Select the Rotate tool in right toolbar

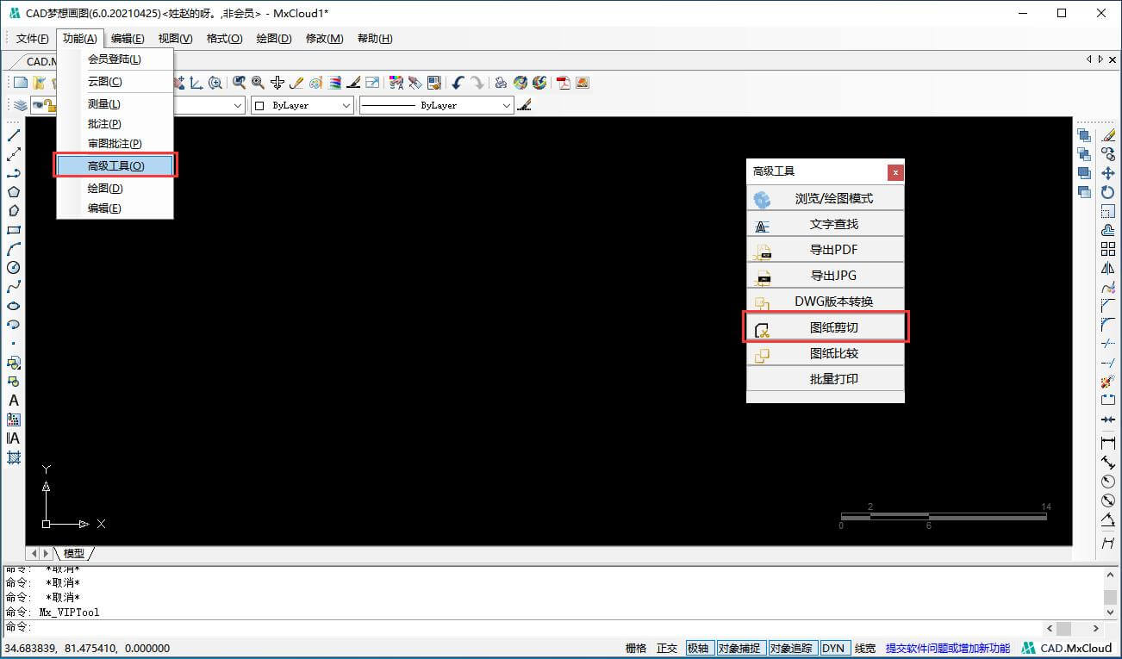[1108, 192]
